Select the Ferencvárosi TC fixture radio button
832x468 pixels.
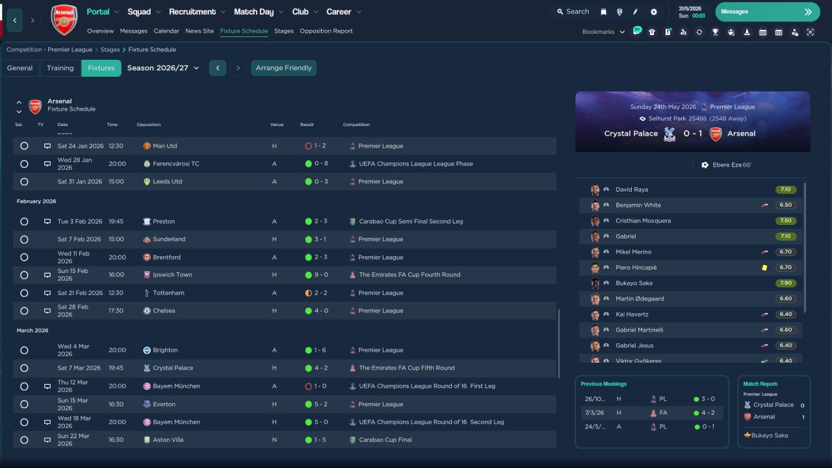24,164
